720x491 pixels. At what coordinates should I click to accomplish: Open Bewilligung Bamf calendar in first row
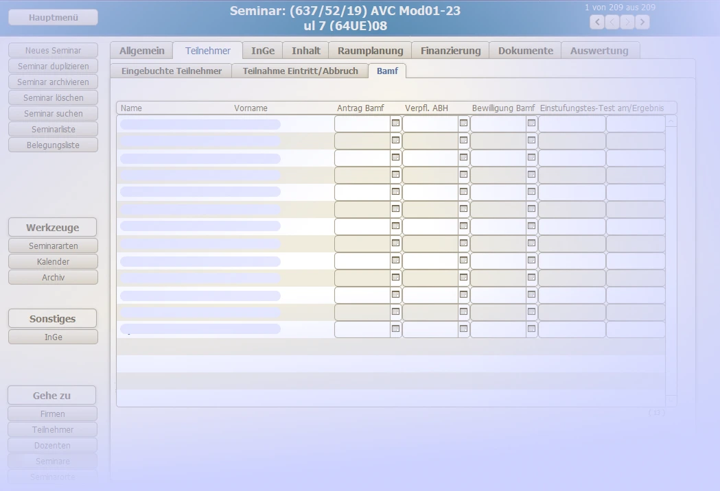point(531,123)
